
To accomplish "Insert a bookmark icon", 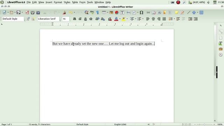I will coord(164,13).
